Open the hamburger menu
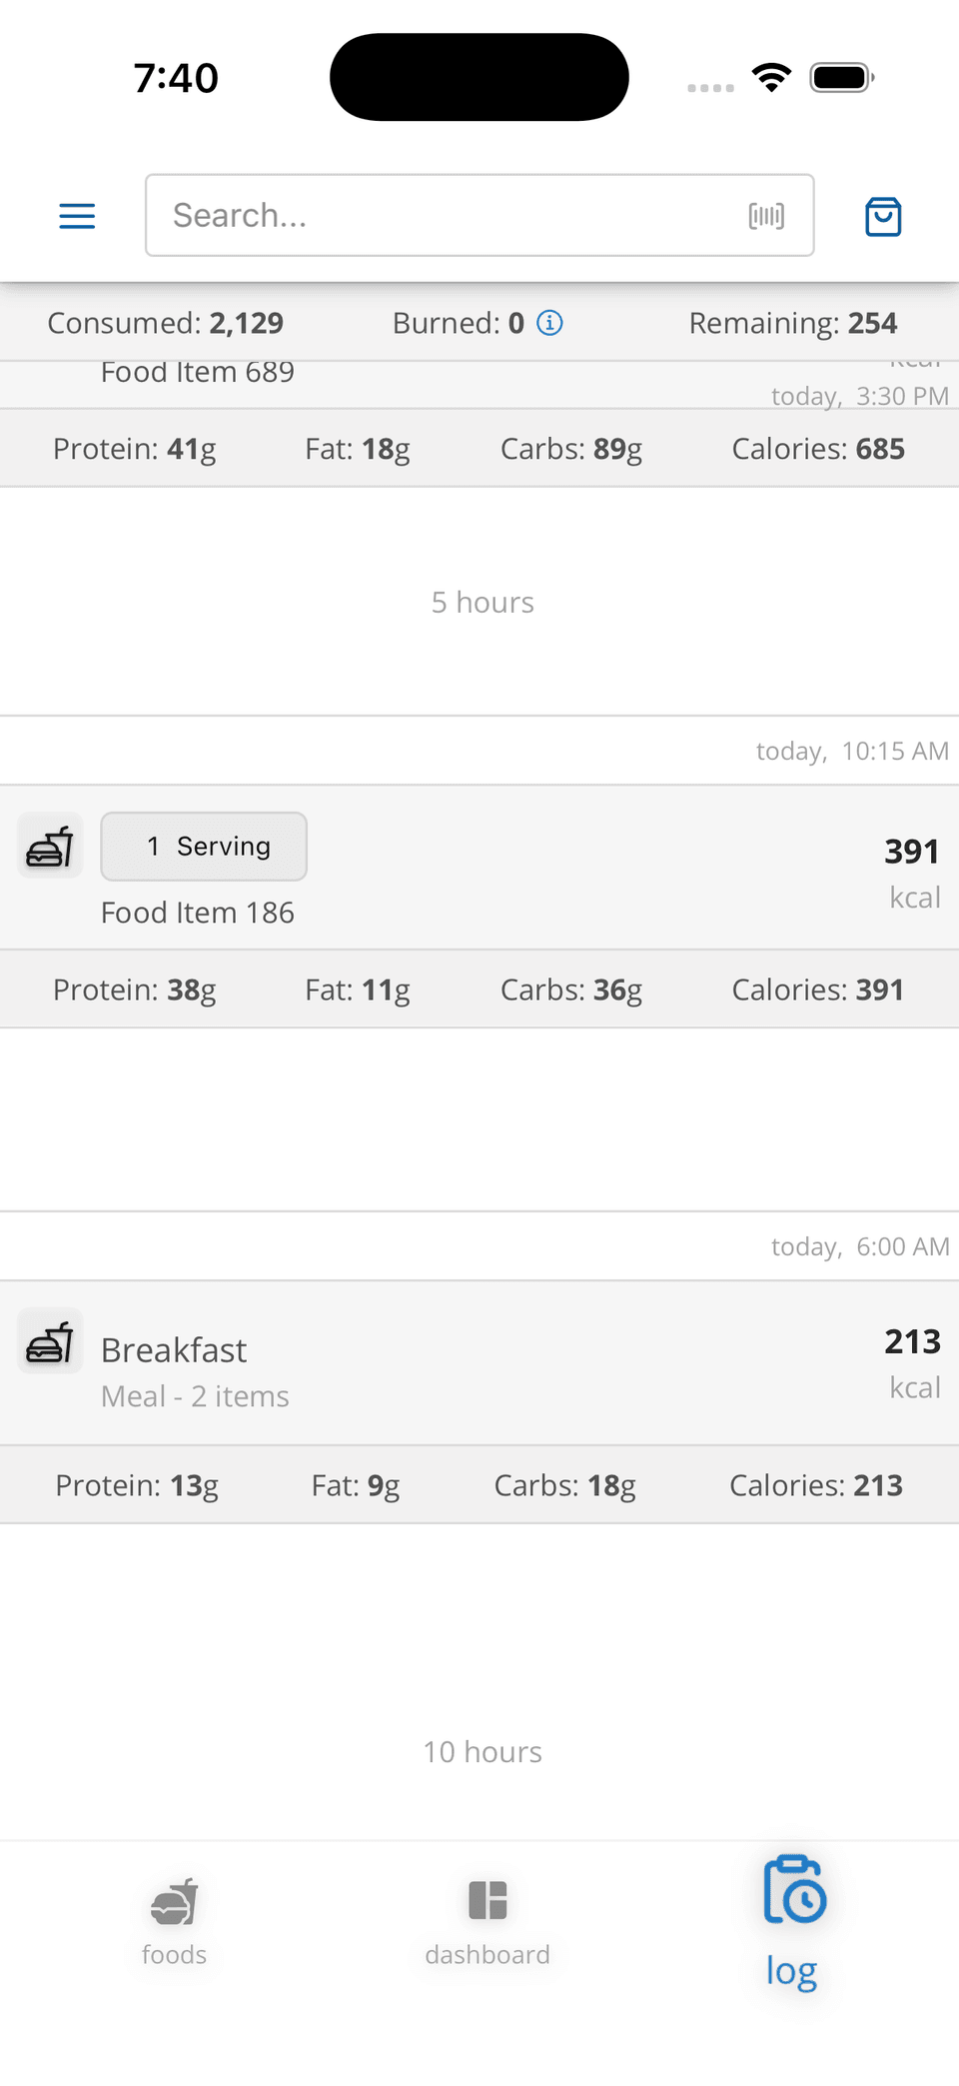The image size is (959, 2086). [77, 216]
